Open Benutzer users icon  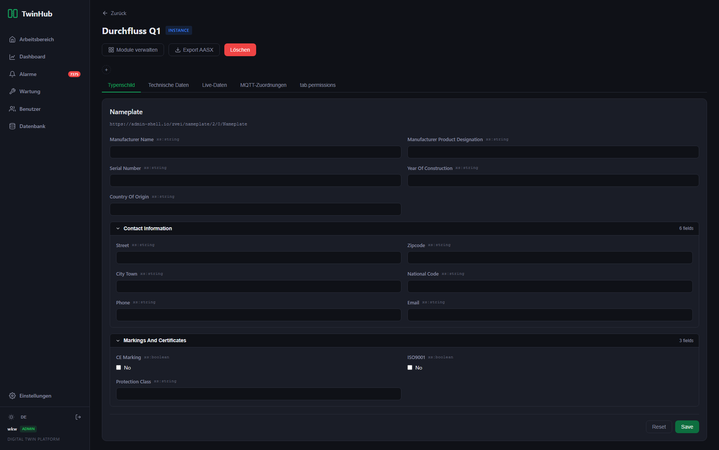pos(12,109)
